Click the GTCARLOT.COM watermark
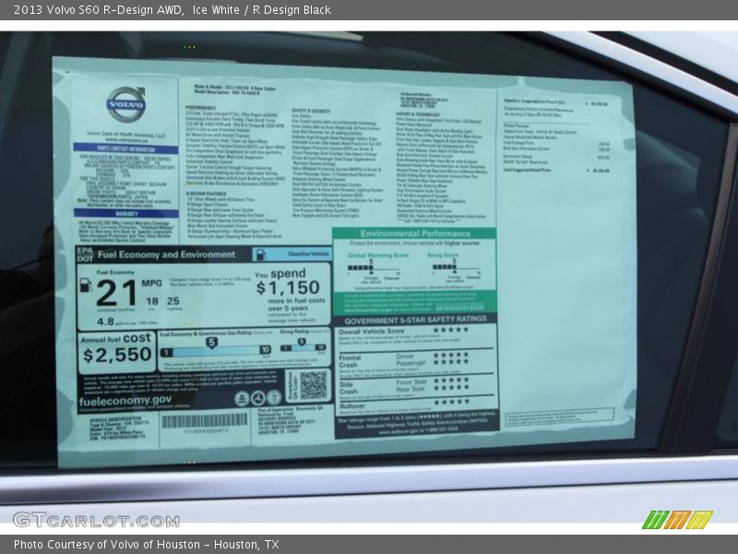 click(96, 520)
